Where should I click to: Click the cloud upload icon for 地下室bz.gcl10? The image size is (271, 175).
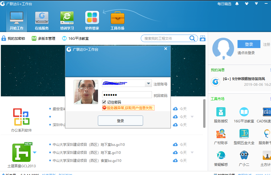point(175,144)
